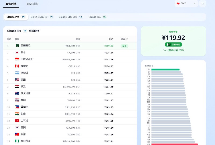Click the 最低 badge in Pakistan row
Image resolution: width=215 pixels, height=145 pixels.
tap(124, 46)
